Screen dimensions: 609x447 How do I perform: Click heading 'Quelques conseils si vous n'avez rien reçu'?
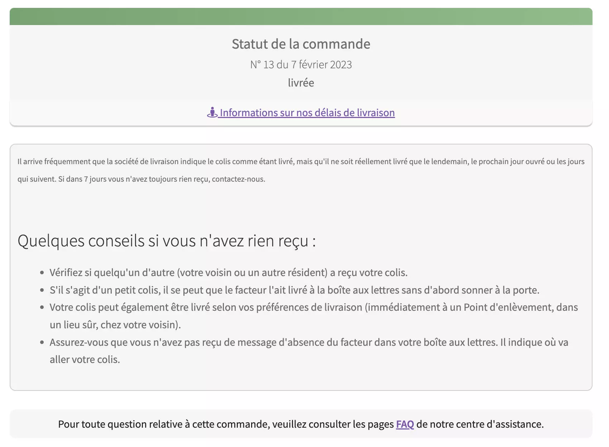167,241
